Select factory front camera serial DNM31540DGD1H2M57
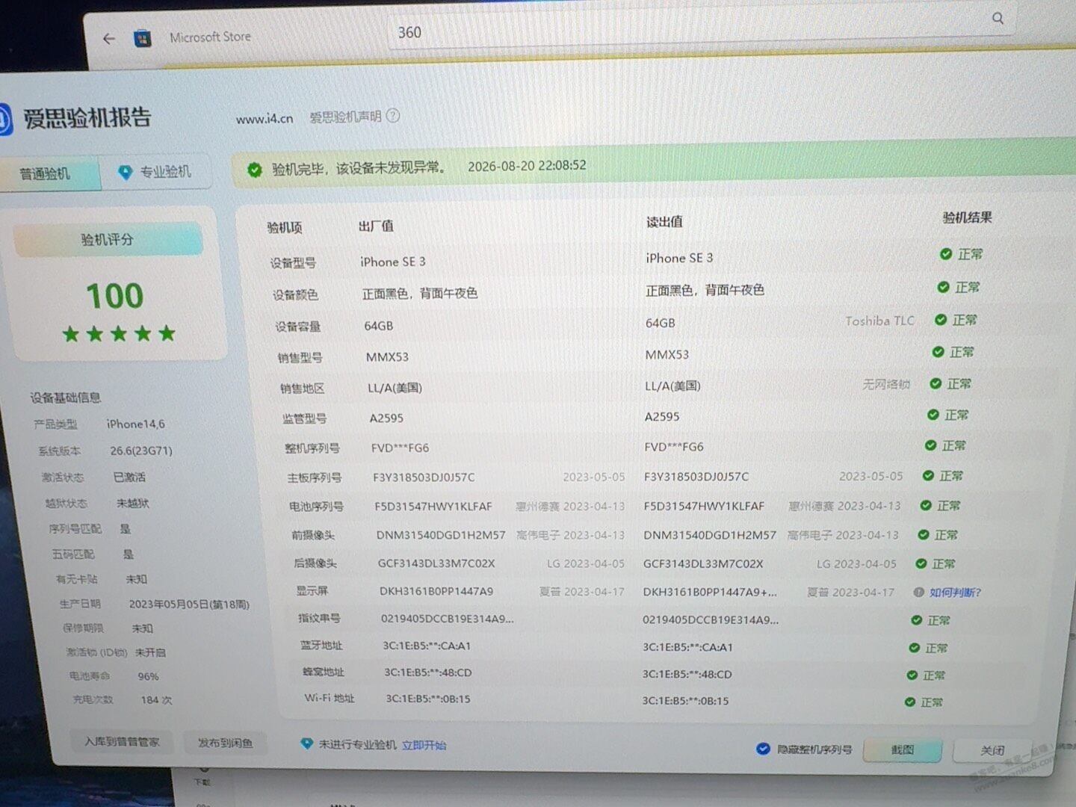This screenshot has height=807, width=1076. click(x=441, y=535)
